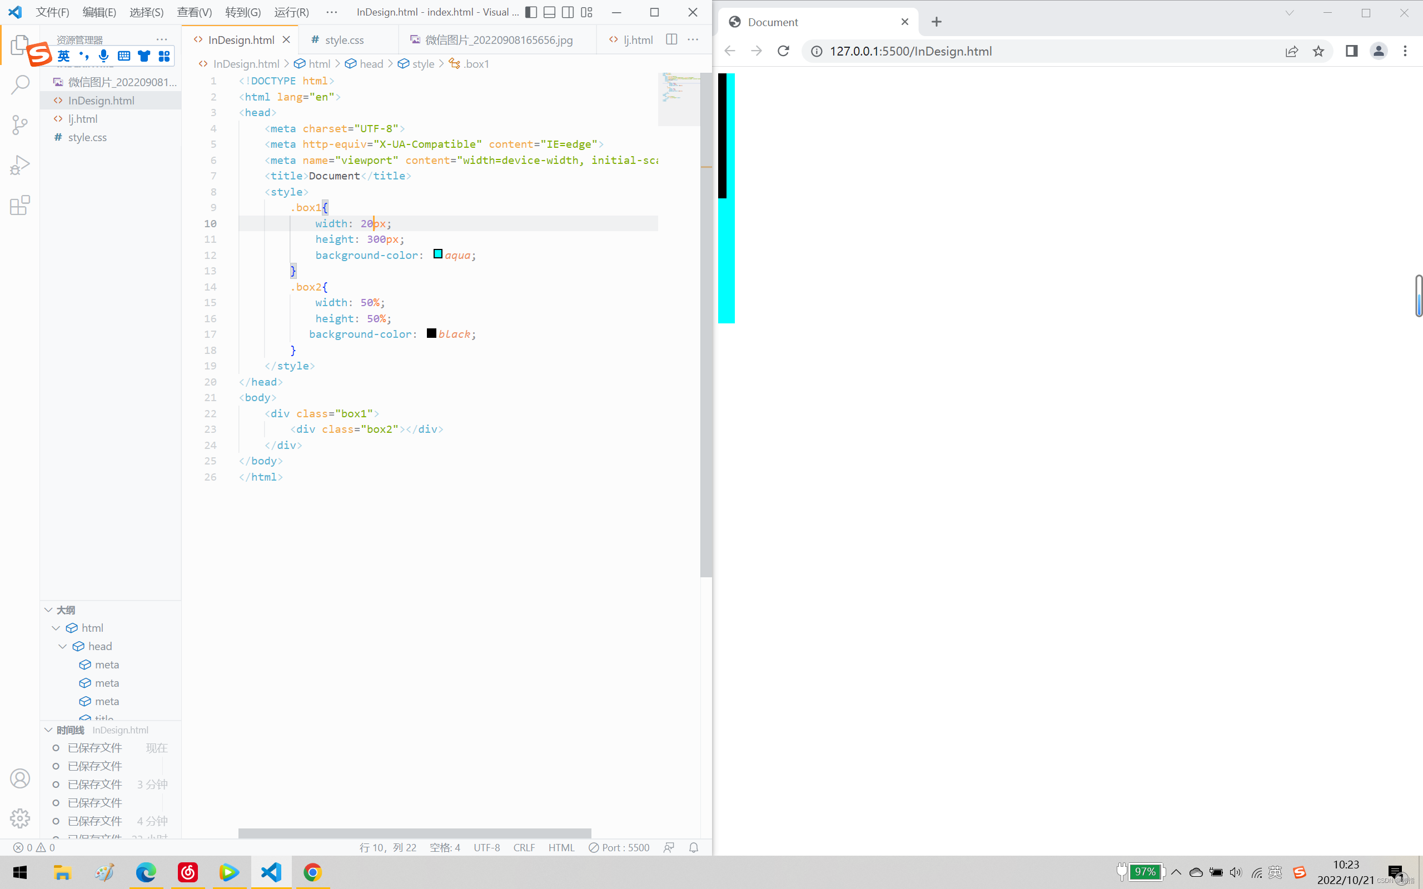Collapse the head node in outline

[x=63, y=646]
